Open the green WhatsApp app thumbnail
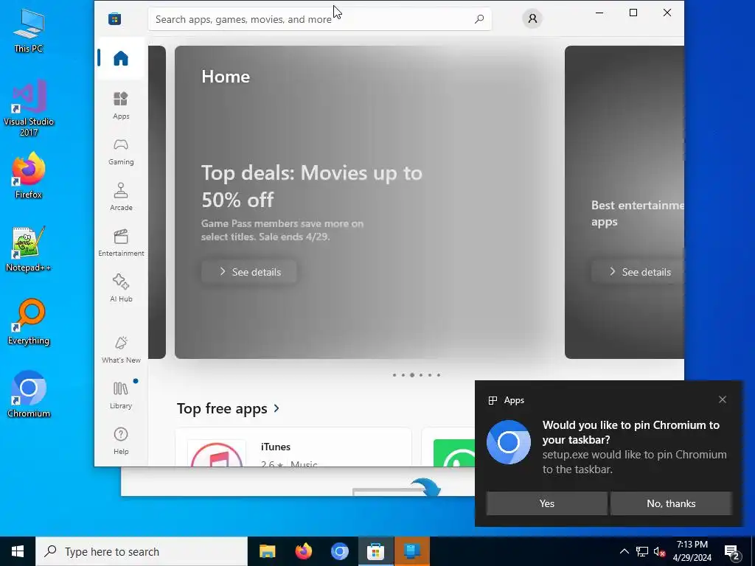755x566 pixels. tap(454, 453)
